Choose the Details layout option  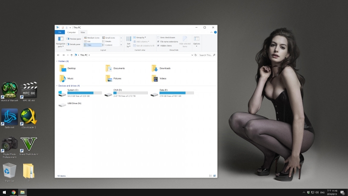click(107, 41)
